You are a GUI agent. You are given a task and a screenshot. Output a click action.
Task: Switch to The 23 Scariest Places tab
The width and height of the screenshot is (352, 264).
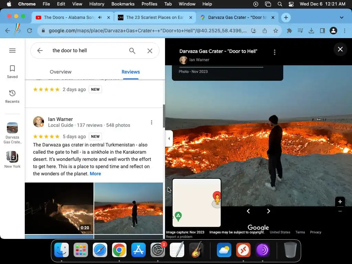click(155, 18)
